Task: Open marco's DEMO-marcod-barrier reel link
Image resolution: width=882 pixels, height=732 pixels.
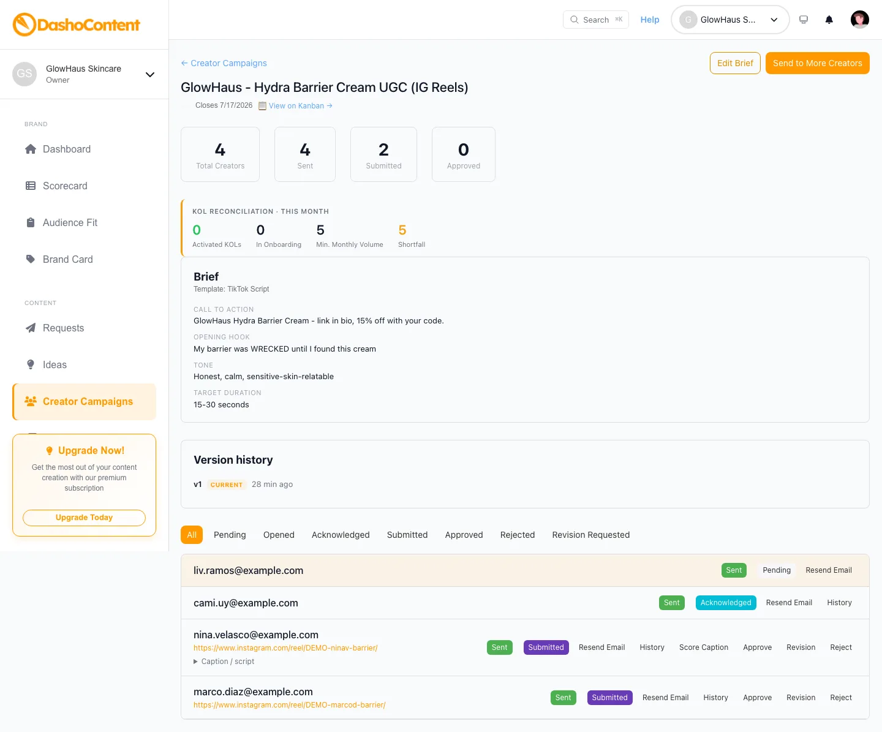Action: coord(290,705)
